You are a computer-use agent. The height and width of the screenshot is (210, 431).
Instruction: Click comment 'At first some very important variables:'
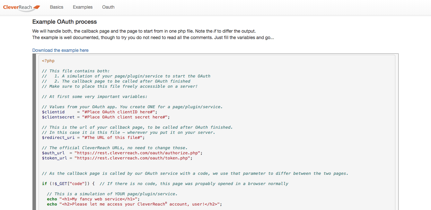pos(95,96)
